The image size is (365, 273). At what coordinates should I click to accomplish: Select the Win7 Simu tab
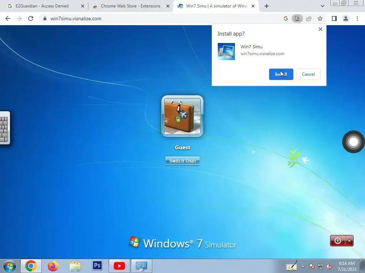pyautogui.click(x=216, y=6)
